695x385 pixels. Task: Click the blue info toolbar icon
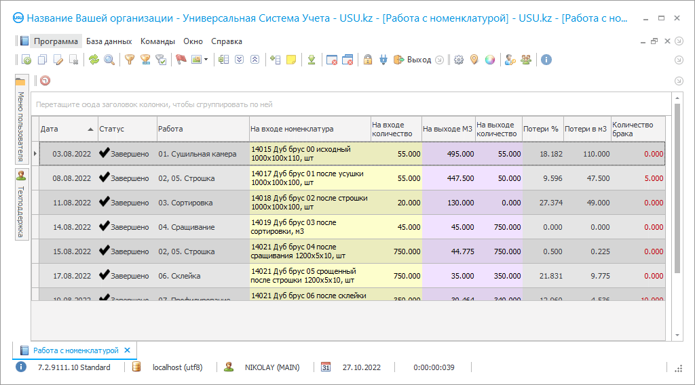click(x=546, y=60)
